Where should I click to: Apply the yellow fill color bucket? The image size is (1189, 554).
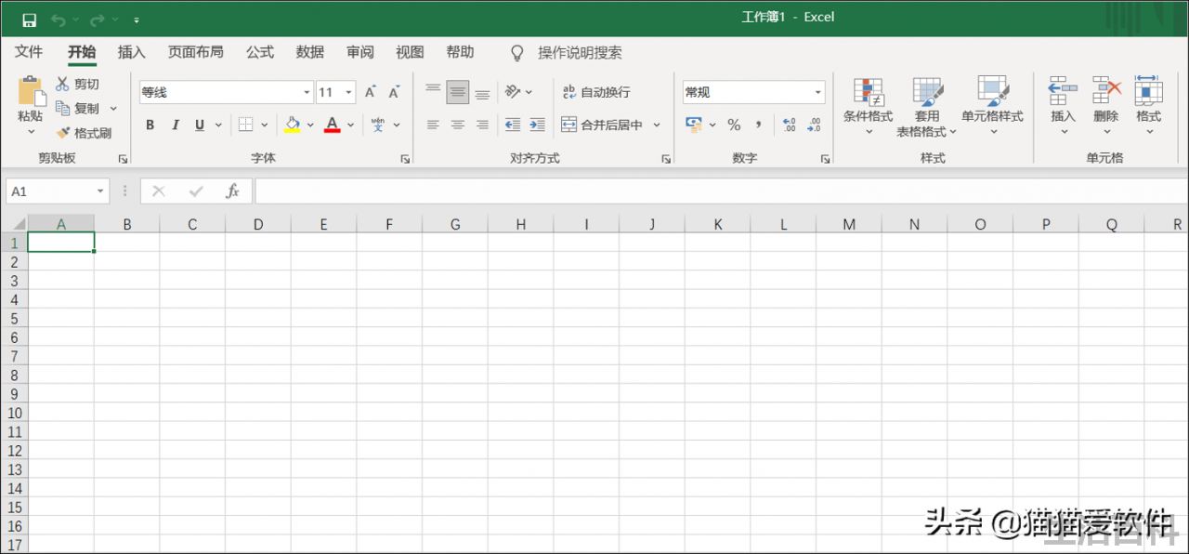pos(293,125)
